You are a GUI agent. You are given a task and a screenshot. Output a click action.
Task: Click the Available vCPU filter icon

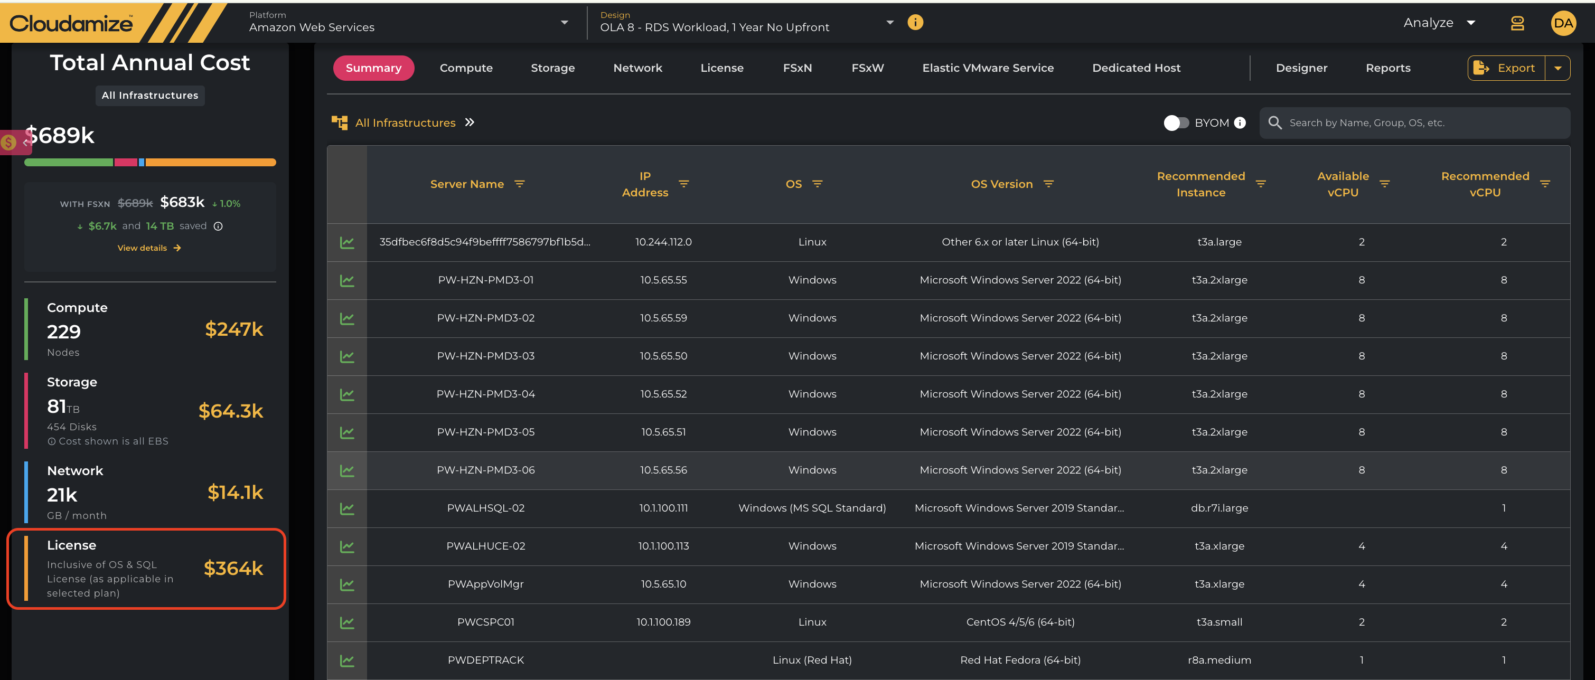1384,184
